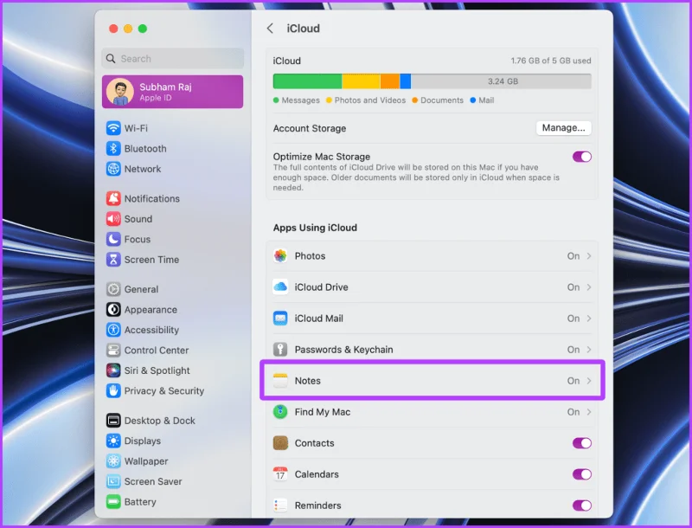Click the Screen Time hourglass icon

tap(113, 259)
